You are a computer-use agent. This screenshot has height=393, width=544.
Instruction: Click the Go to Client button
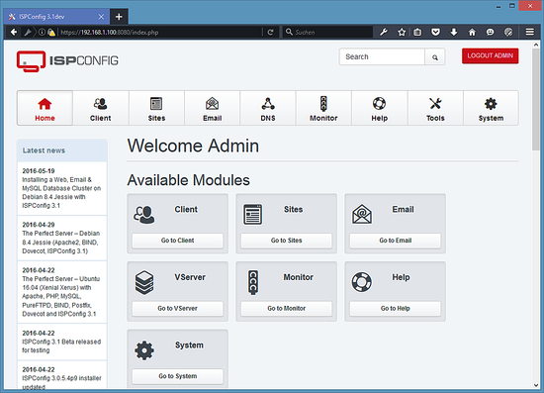pos(178,241)
